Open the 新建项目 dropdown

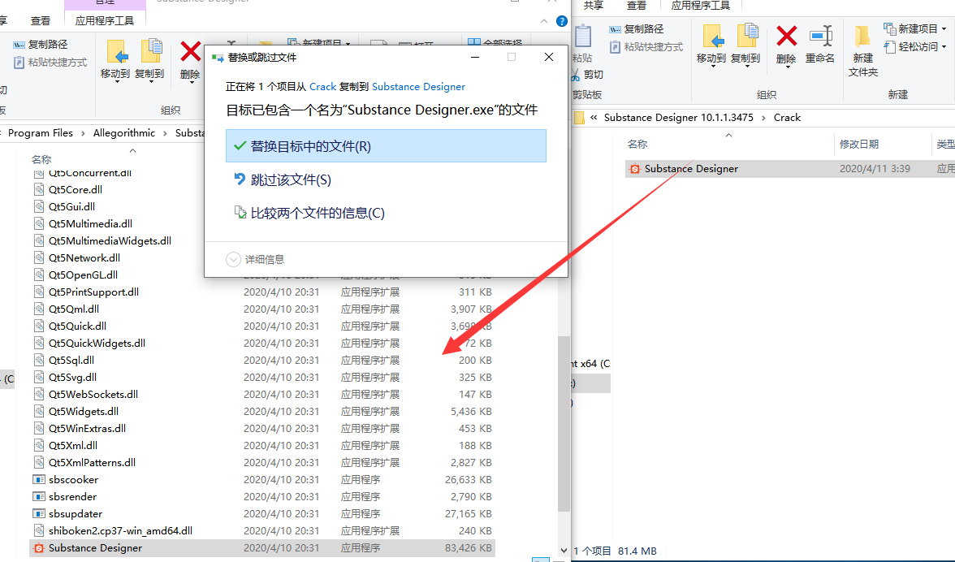coord(944,28)
